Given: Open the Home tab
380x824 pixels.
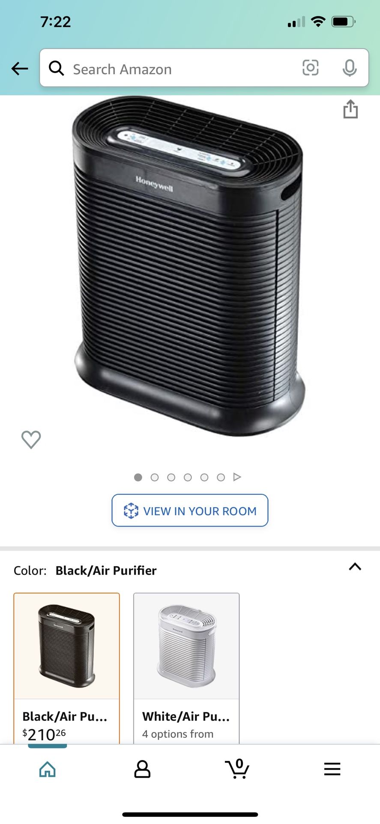Looking at the screenshot, I should pyautogui.click(x=47, y=769).
